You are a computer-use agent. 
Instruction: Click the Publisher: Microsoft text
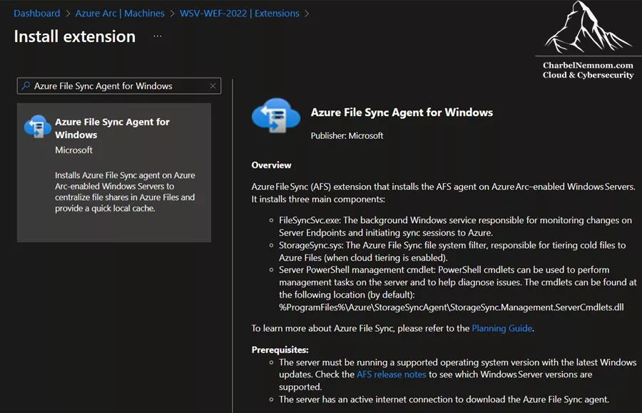tap(347, 136)
